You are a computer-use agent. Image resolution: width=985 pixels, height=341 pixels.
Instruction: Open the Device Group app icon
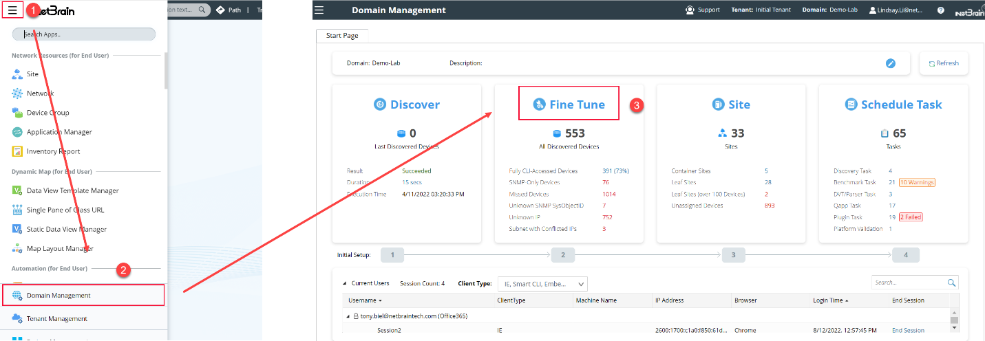pos(17,112)
